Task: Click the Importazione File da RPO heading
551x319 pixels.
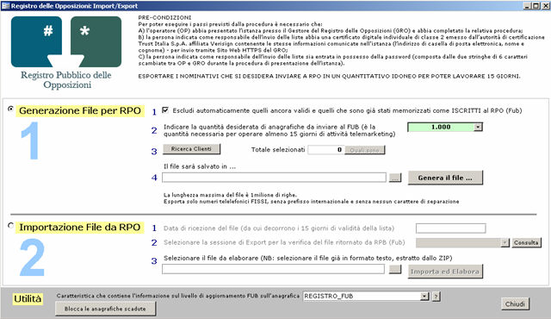Action: point(80,228)
